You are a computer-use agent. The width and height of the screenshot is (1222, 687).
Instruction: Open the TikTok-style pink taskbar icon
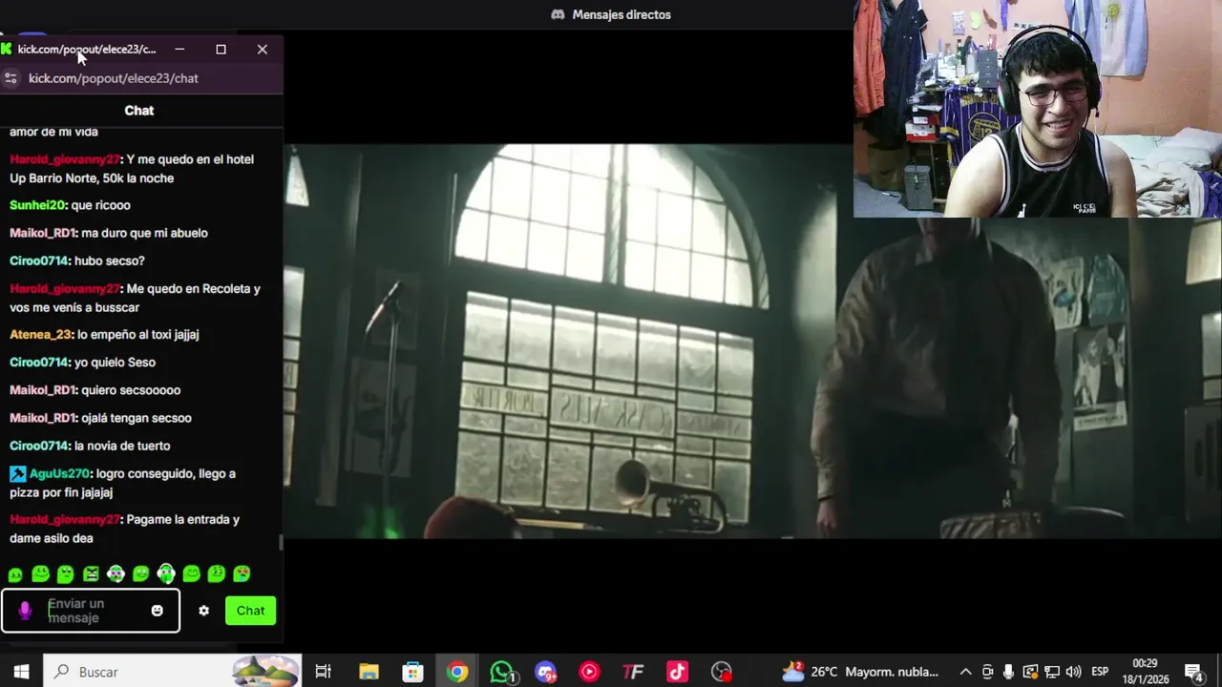pyautogui.click(x=677, y=672)
